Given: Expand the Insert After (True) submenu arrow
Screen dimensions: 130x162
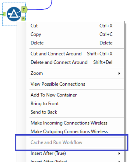Looking at the screenshot, I should (x=119, y=153).
